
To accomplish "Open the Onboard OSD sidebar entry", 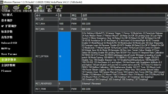I will click(9, 43).
